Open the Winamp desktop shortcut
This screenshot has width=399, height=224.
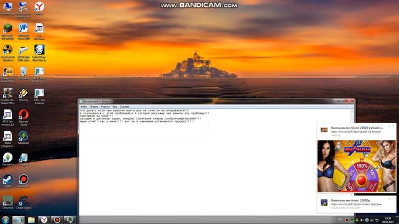point(24,95)
